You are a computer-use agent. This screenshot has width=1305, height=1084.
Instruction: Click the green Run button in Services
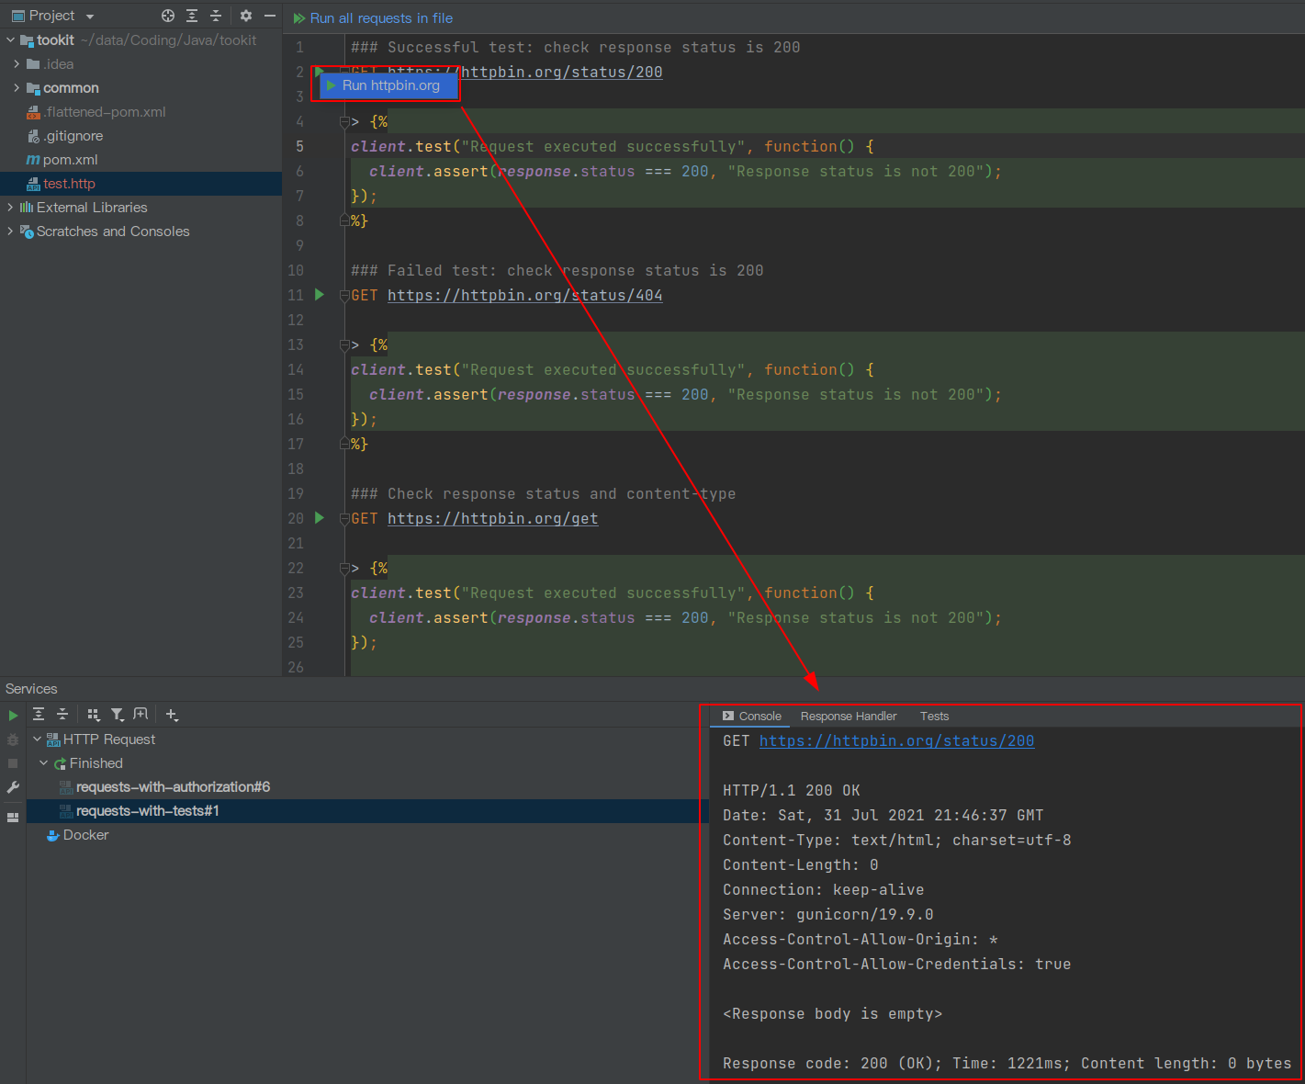click(x=13, y=716)
